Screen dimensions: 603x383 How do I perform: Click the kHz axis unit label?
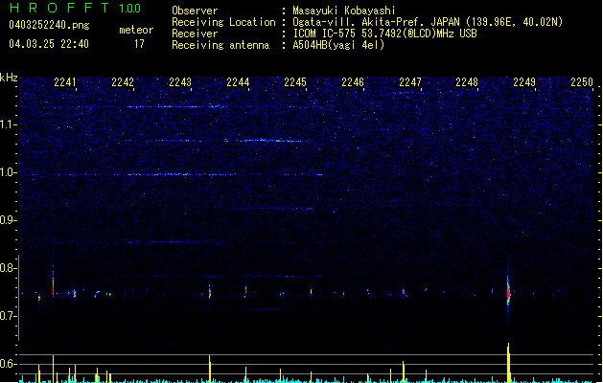coord(9,78)
